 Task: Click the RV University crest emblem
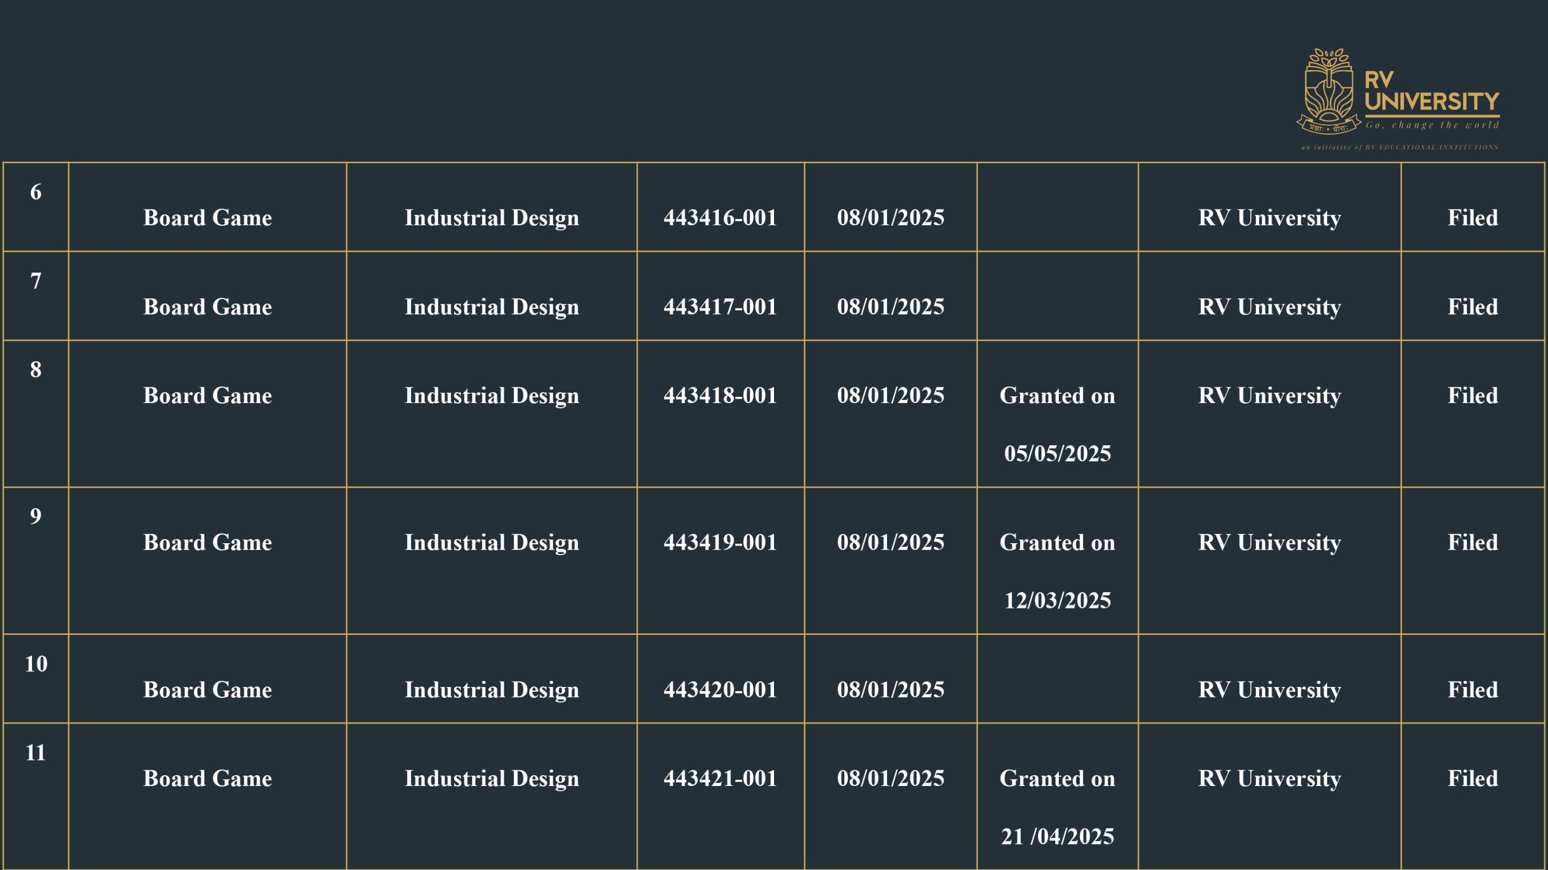click(1328, 92)
